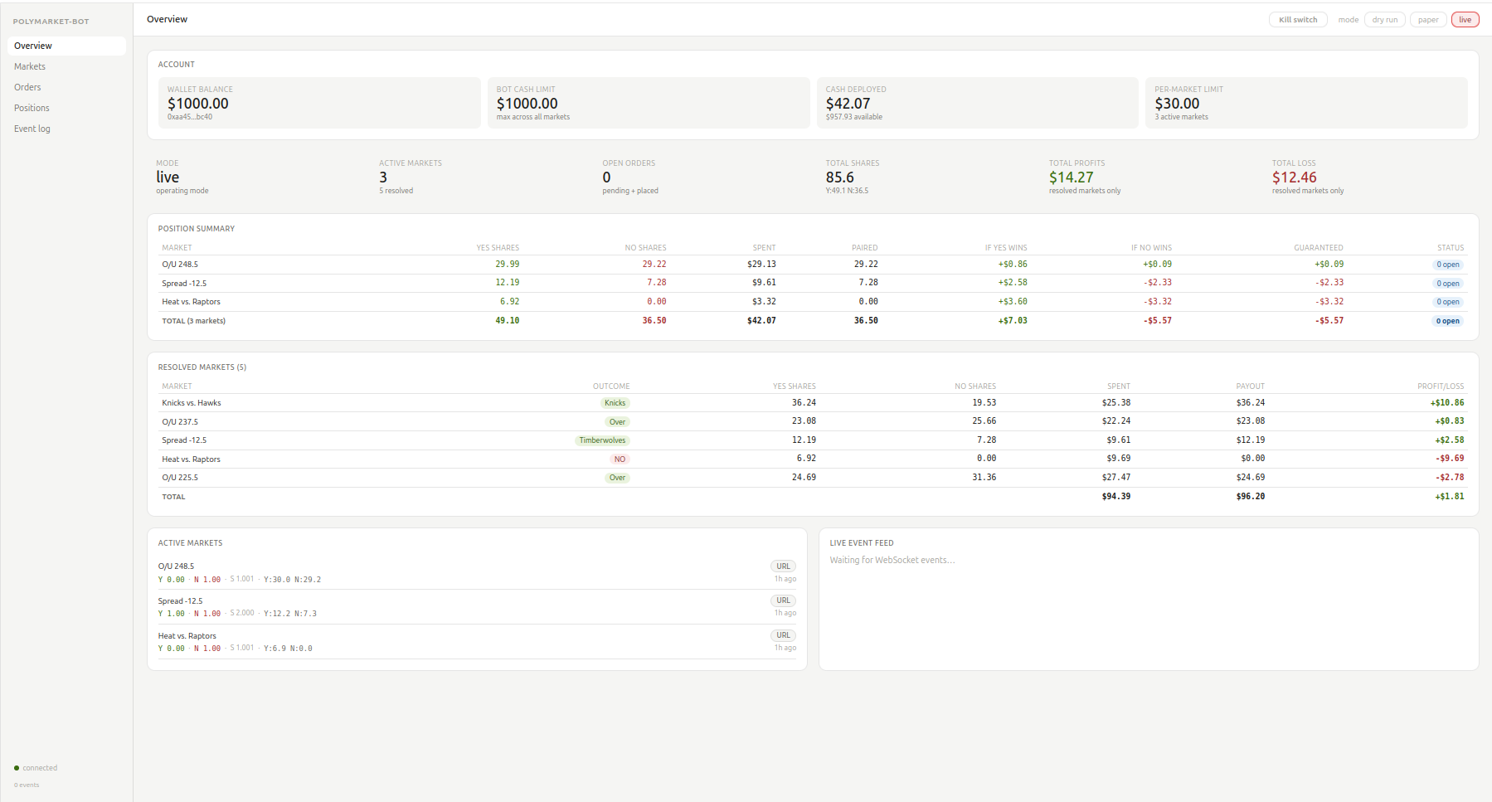The image size is (1492, 802).
Task: Click the Bot Cash Limit card
Action: pyautogui.click(x=649, y=103)
